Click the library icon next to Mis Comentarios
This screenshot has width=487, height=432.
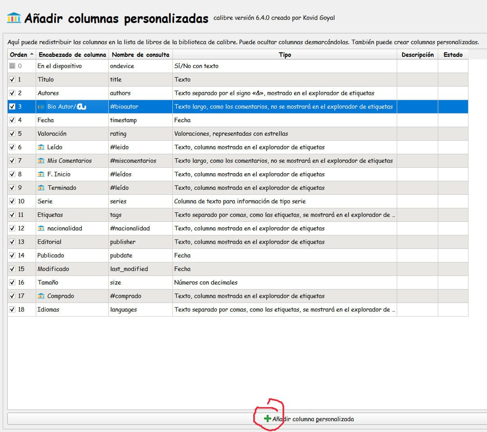[41, 161]
